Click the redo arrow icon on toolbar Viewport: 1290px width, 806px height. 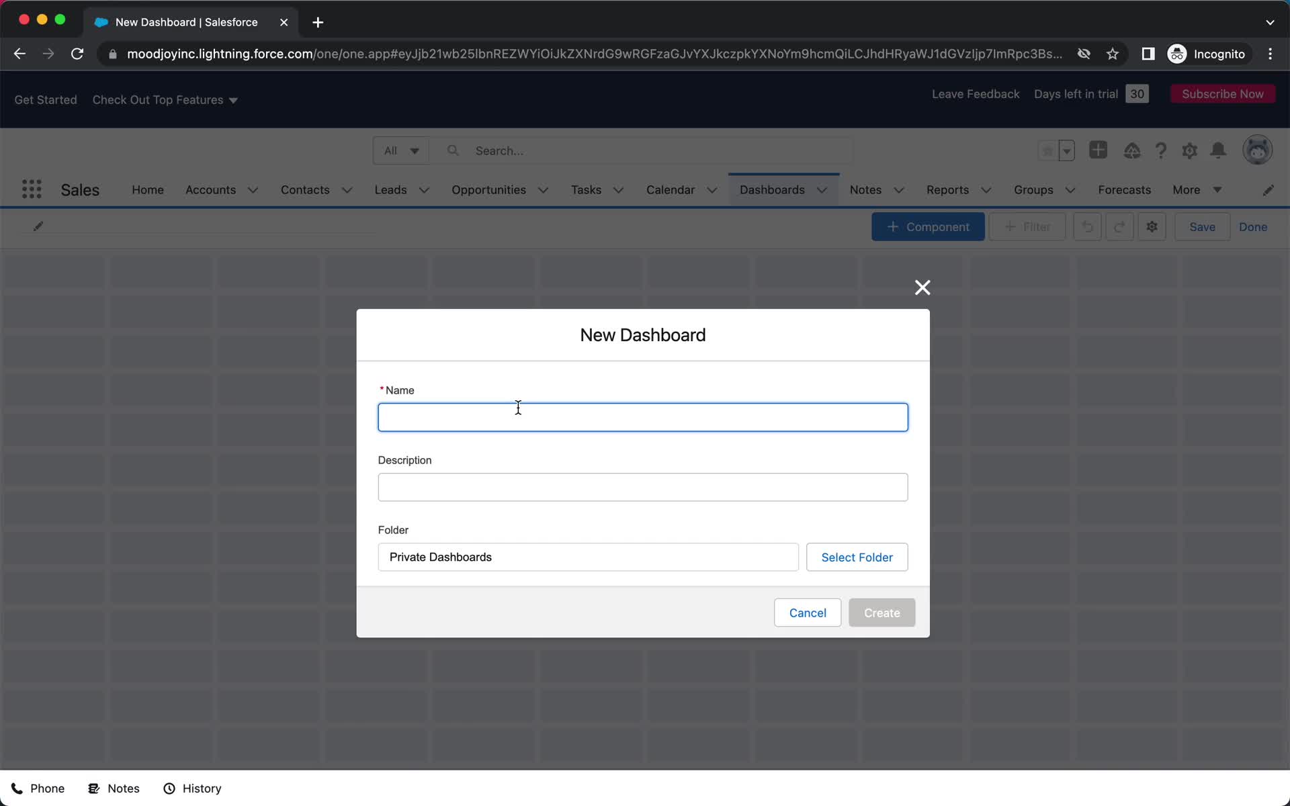[1119, 226]
